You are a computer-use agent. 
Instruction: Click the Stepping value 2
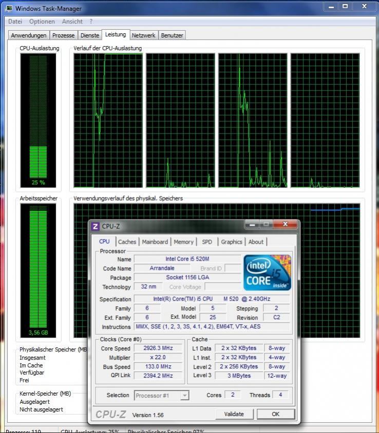[276, 308]
